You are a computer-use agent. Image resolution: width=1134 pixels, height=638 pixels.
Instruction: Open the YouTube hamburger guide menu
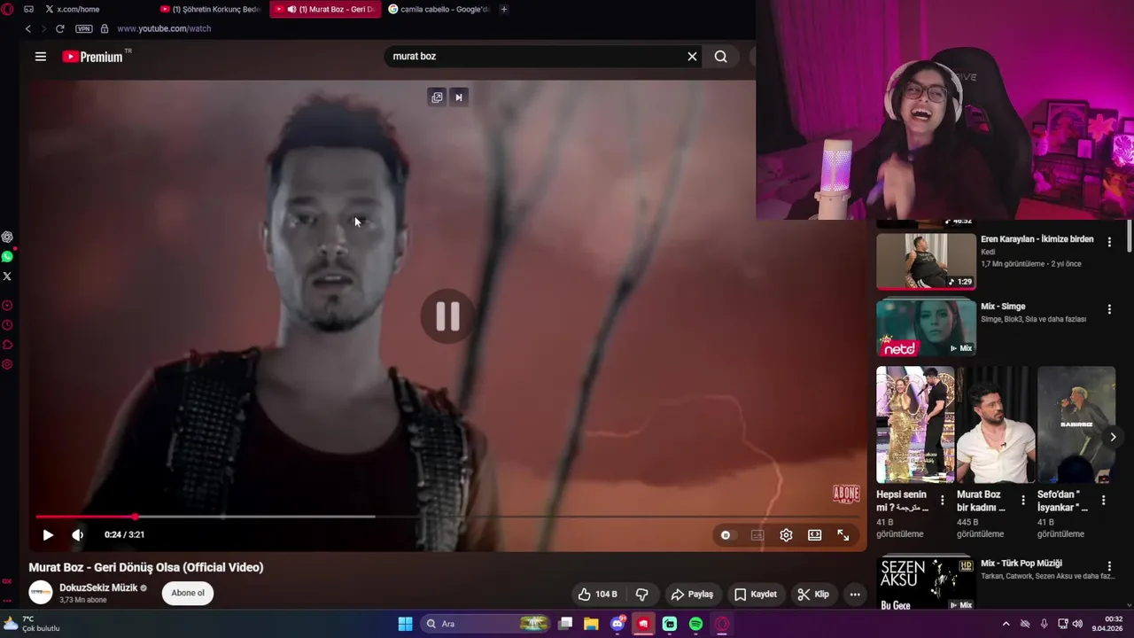tap(40, 57)
